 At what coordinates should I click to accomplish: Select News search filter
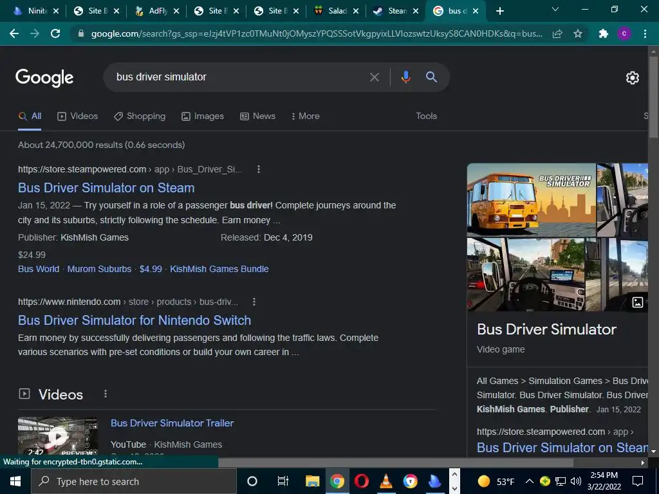pos(257,116)
